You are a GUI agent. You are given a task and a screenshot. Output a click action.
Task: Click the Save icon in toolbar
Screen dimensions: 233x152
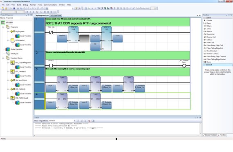pyautogui.click(x=14, y=9)
